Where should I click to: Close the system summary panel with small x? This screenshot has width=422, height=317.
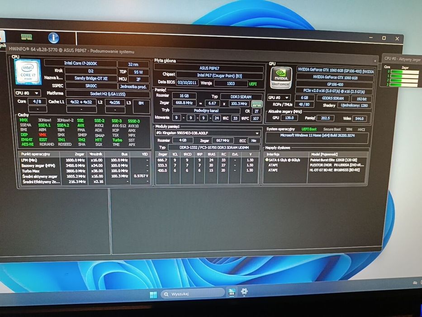(375, 61)
